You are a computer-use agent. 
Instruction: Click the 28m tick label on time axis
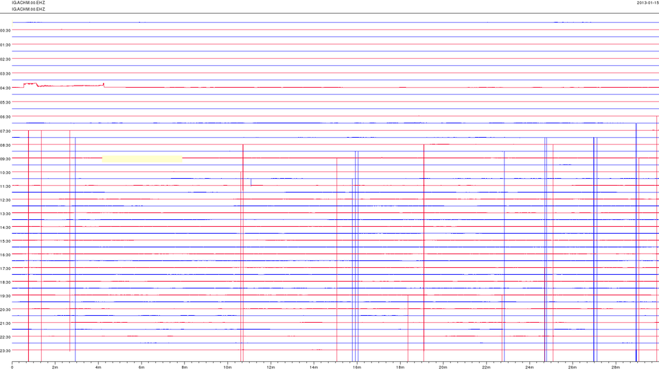(x=615, y=367)
